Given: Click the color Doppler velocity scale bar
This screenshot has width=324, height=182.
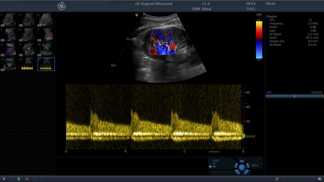Looking at the screenshot, I should pyautogui.click(x=259, y=40).
